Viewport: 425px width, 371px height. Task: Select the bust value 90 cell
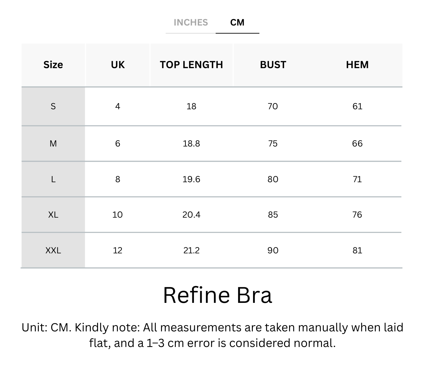pyautogui.click(x=273, y=250)
